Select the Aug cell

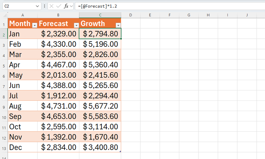[x=23, y=106]
